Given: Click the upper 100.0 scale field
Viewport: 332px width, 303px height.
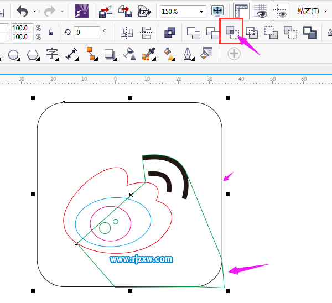Looking at the screenshot, I should pyautogui.click(x=22, y=28).
